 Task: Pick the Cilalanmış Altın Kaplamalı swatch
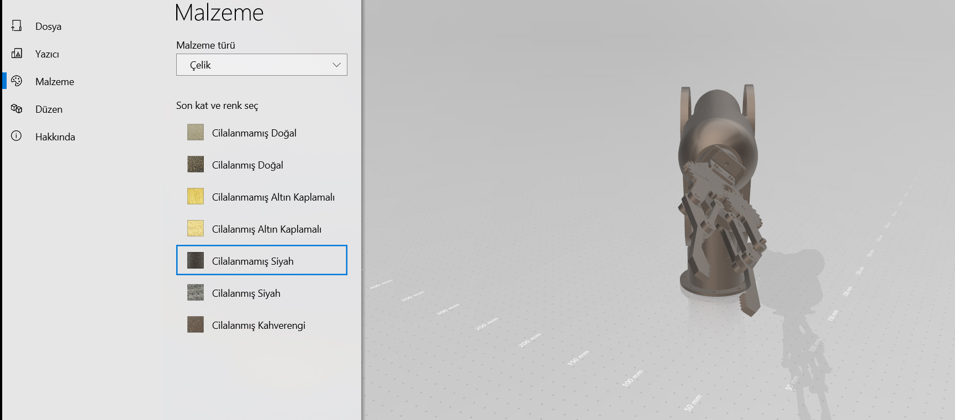click(196, 228)
